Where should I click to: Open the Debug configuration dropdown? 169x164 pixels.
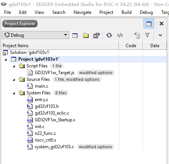36,35
